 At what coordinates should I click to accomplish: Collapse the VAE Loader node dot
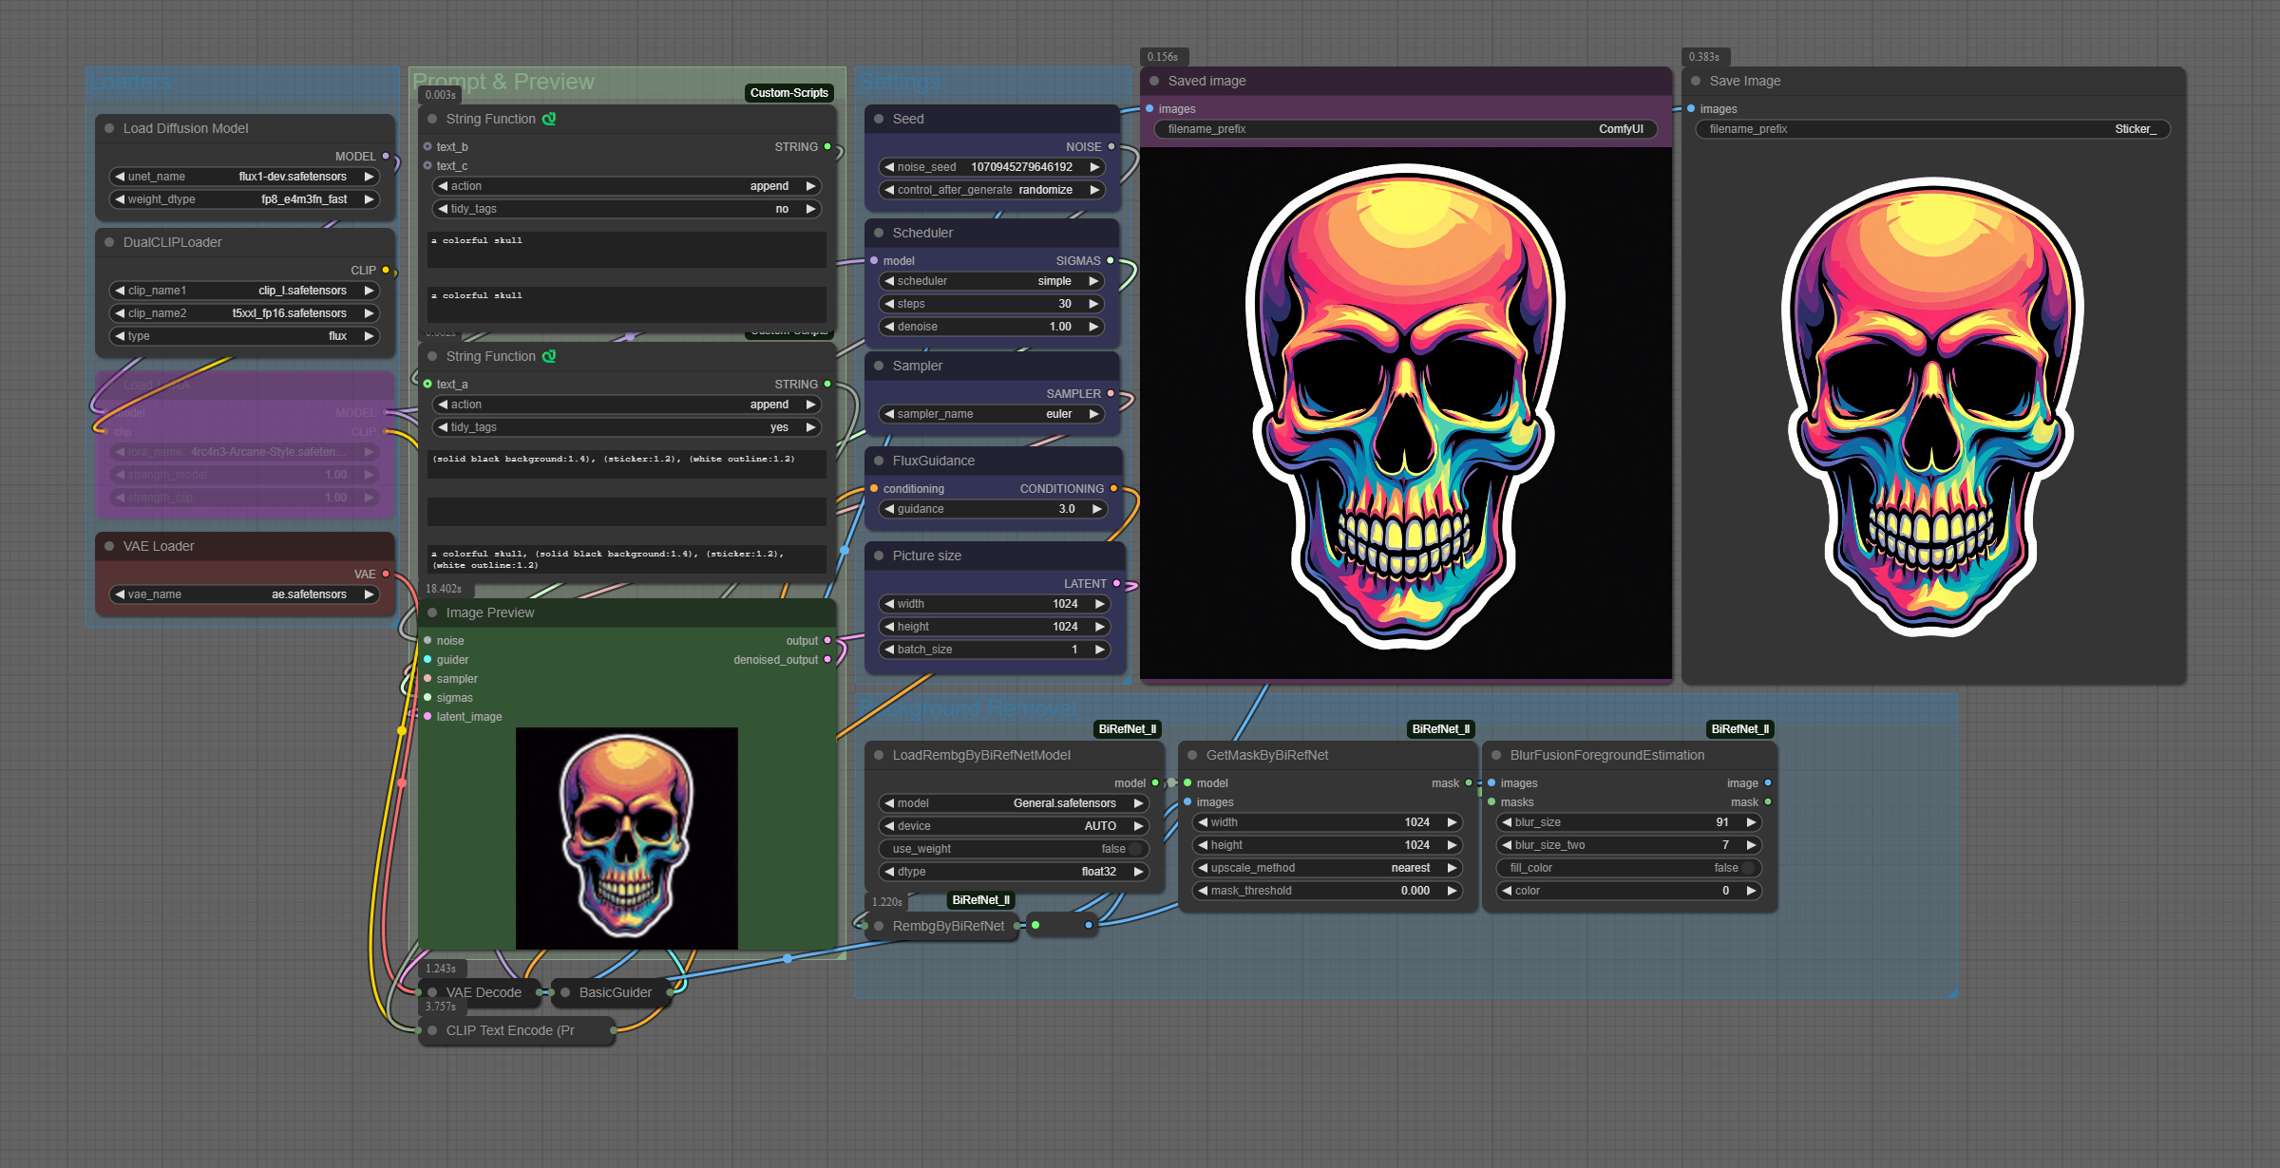coord(109,546)
